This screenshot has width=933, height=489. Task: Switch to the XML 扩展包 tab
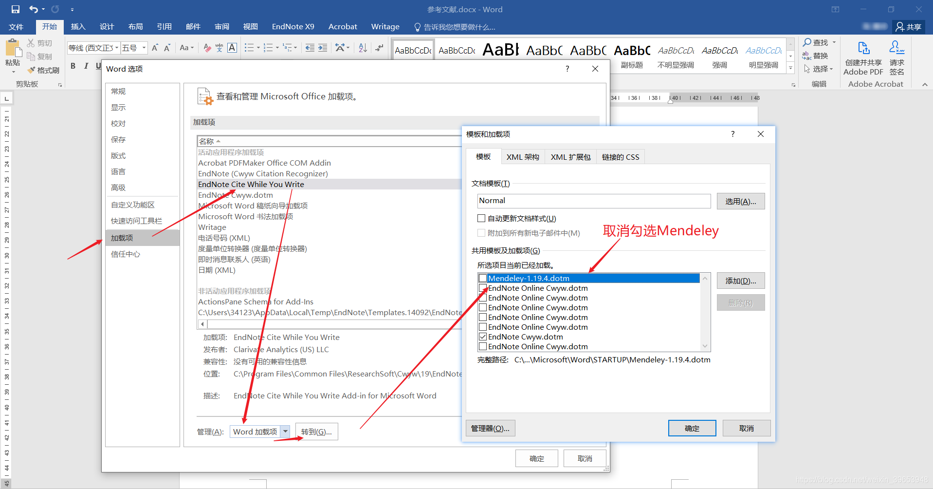pyautogui.click(x=570, y=157)
